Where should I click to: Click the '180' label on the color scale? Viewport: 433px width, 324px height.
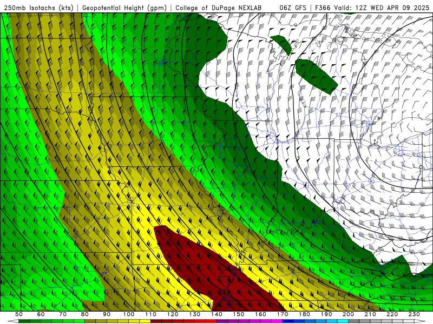pyautogui.click(x=304, y=314)
